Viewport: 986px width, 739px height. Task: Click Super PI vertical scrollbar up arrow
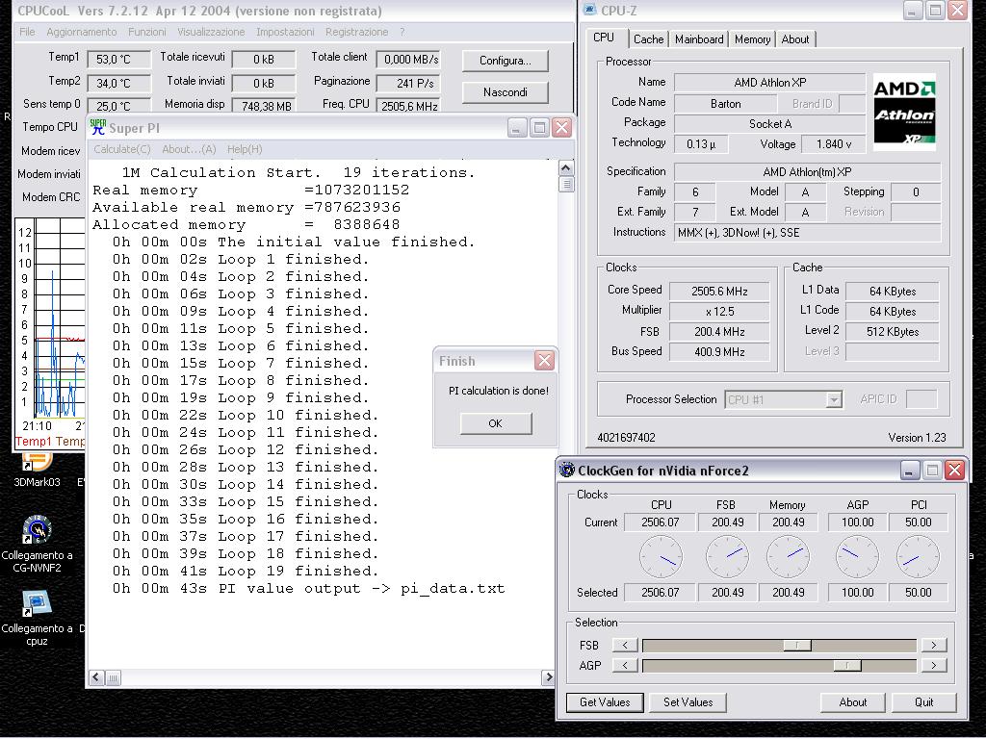[566, 168]
